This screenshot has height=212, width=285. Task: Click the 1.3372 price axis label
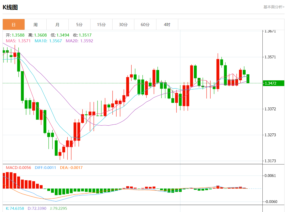pos(270,109)
